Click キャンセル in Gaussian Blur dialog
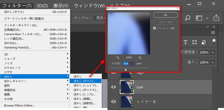The height and width of the screenshot is (110, 224). point(166,22)
